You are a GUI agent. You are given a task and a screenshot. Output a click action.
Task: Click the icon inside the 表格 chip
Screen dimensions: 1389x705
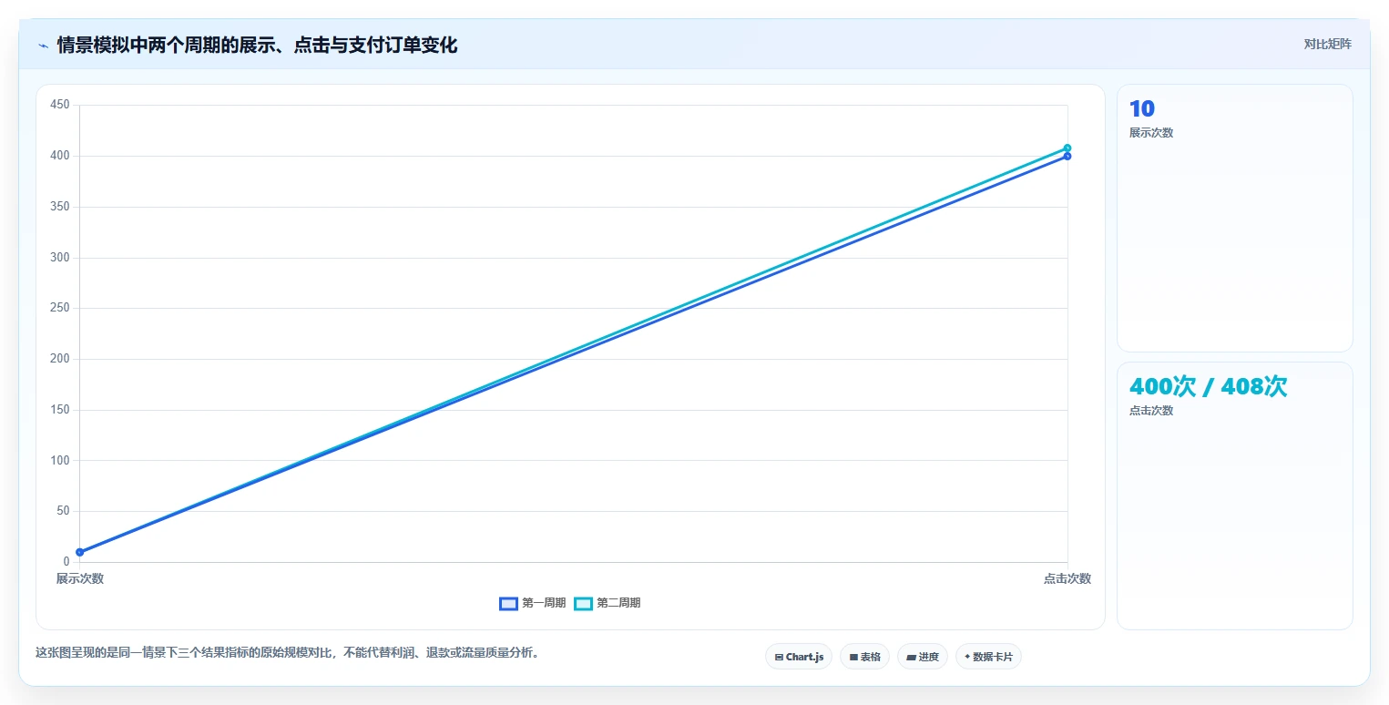point(853,657)
